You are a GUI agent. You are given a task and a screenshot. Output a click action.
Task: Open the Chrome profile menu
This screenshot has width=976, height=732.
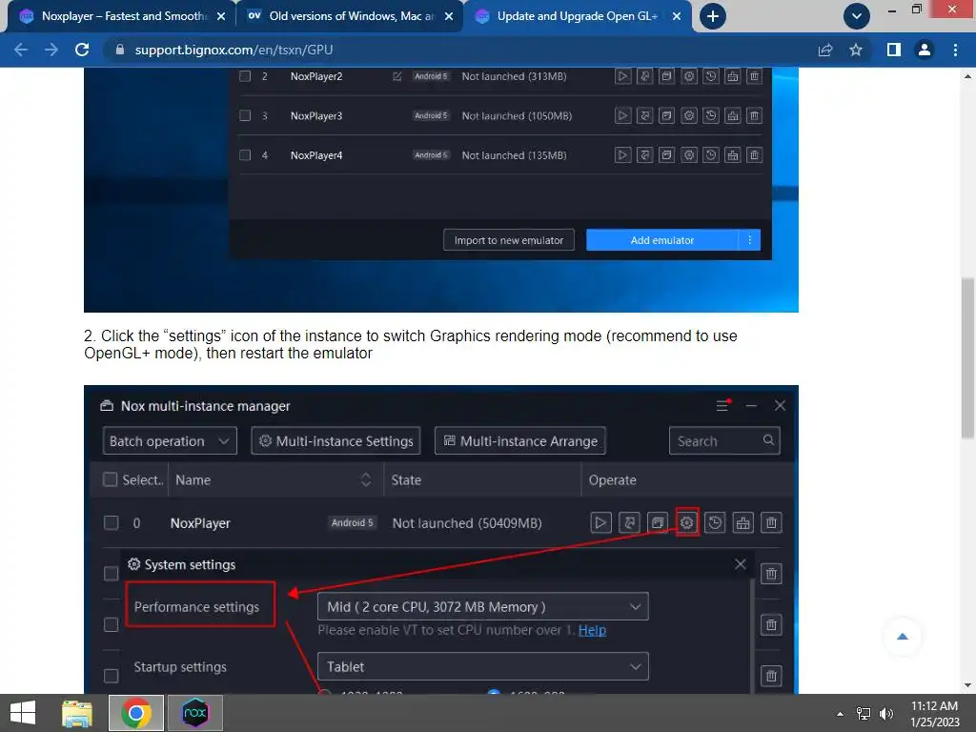[925, 50]
